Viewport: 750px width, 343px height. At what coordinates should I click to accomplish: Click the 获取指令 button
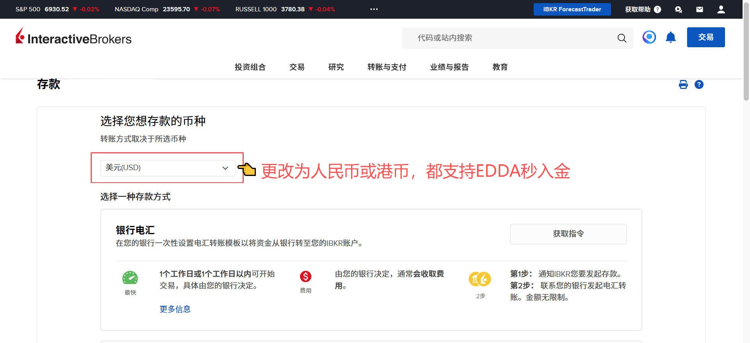568,234
